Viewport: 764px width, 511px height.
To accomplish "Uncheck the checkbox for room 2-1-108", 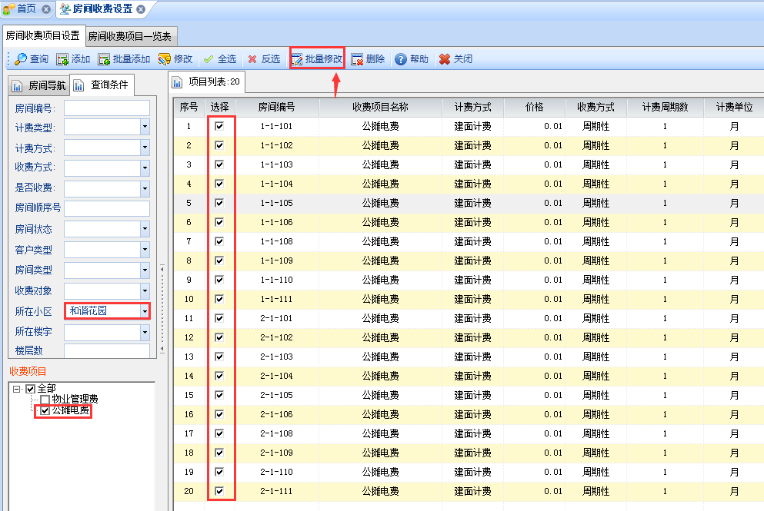I will pyautogui.click(x=219, y=433).
